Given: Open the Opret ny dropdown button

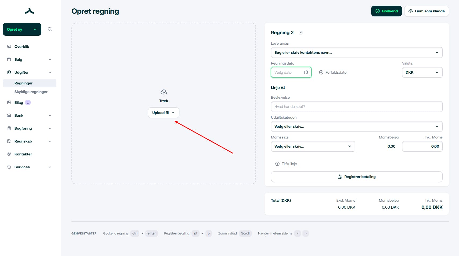Looking at the screenshot, I should [22, 29].
